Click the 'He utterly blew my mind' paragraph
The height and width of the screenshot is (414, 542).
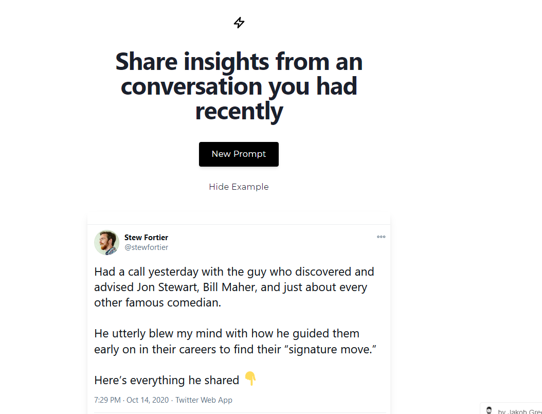(x=235, y=341)
